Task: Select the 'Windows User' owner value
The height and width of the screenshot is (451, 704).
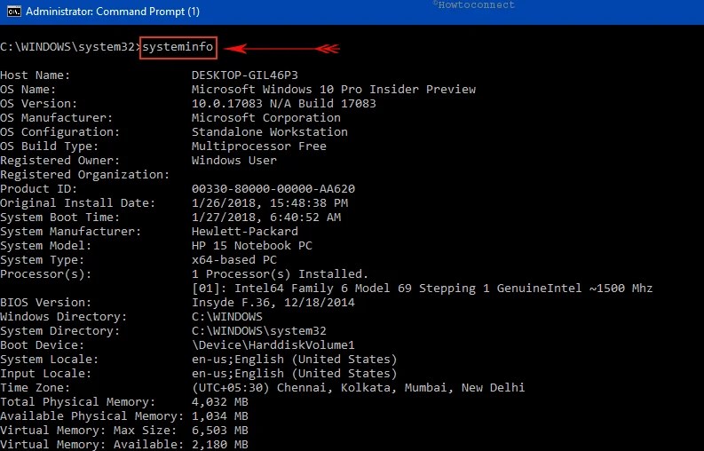Action: click(x=234, y=161)
